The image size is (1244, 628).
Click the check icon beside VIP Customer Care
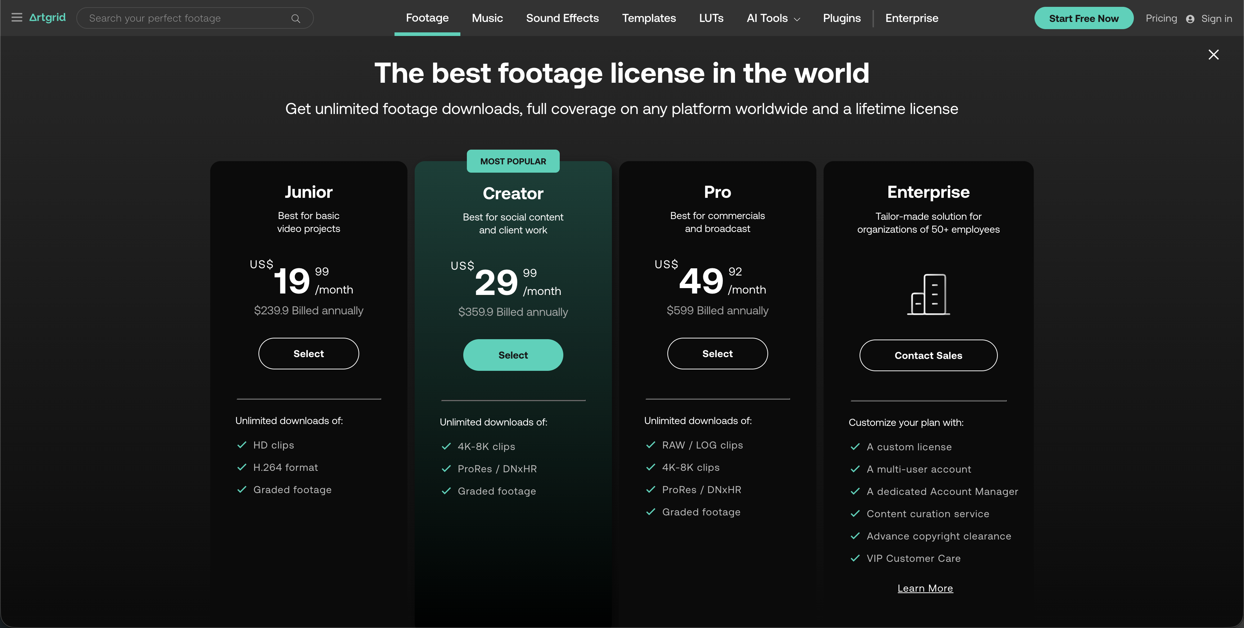pos(855,558)
